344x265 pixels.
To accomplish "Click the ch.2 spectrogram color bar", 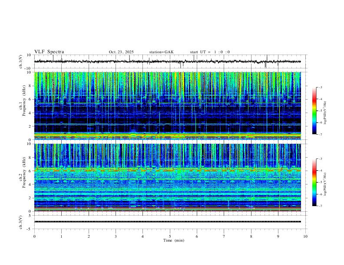I will tap(314, 182).
